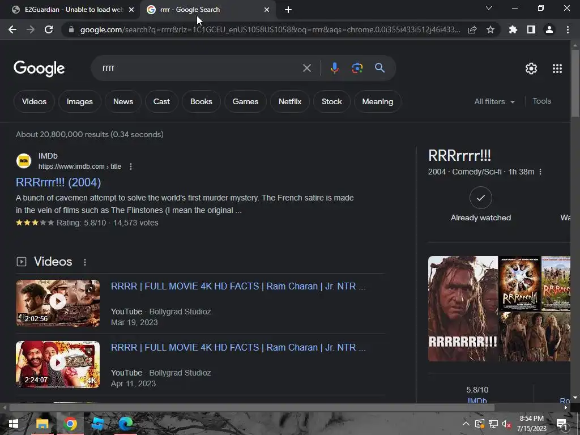Open Windows Start menu
Screen dimensions: 580x435
coord(14,424)
